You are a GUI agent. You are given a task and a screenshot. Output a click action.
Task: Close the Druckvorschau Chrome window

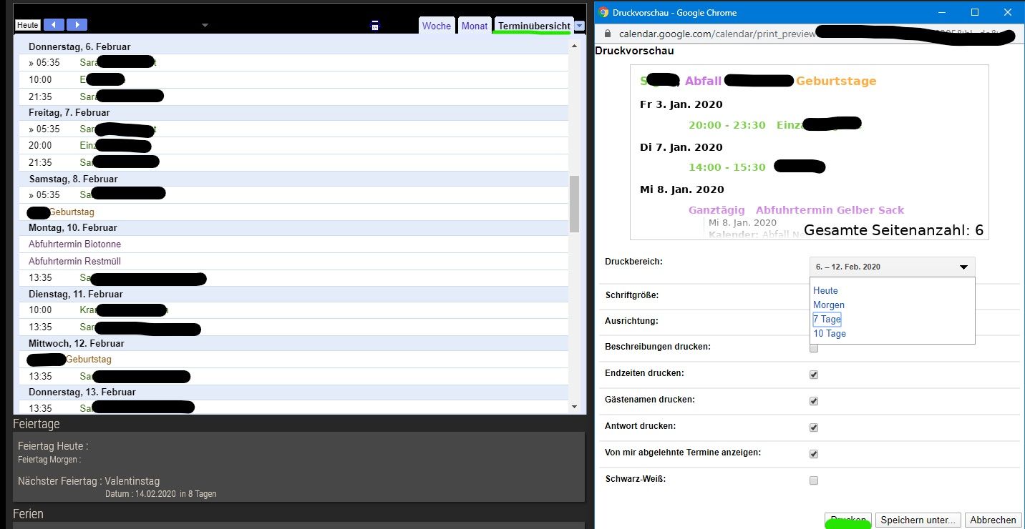click(1008, 12)
